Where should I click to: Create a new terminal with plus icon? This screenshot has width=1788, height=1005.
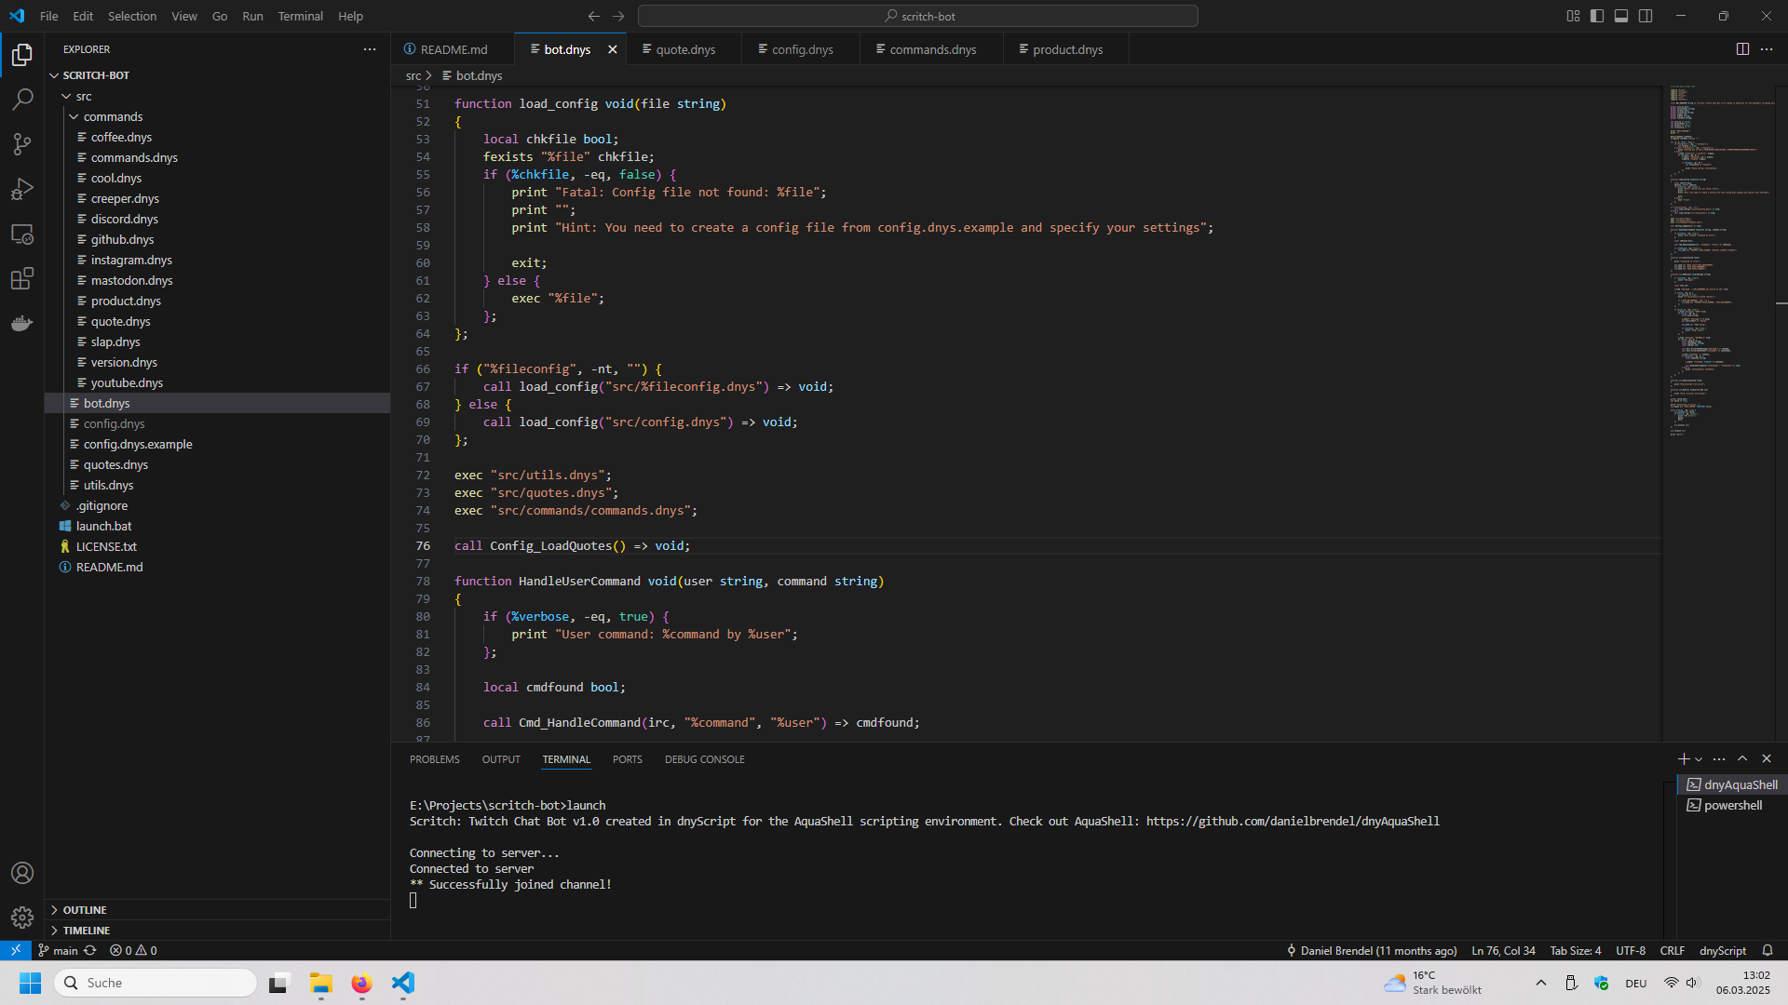(1683, 759)
